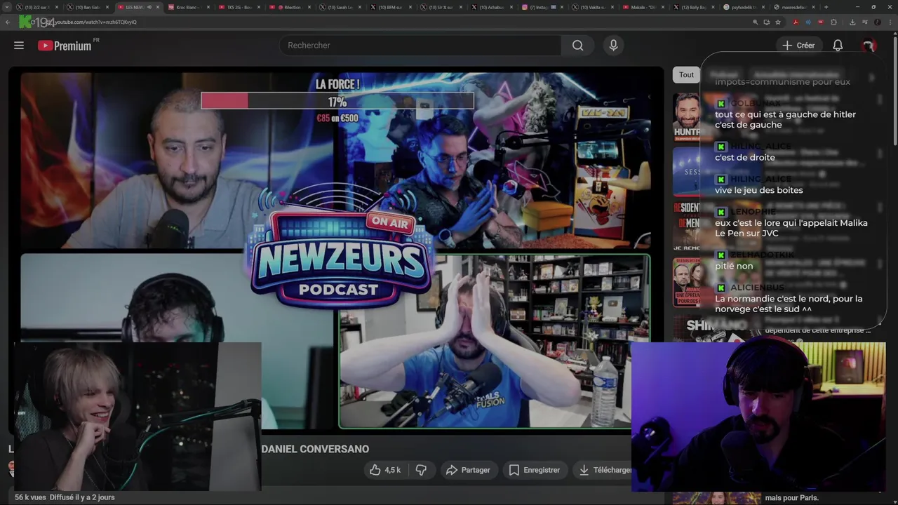This screenshot has width=898, height=505.
Task: Click the search magnifier button
Action: (577, 46)
